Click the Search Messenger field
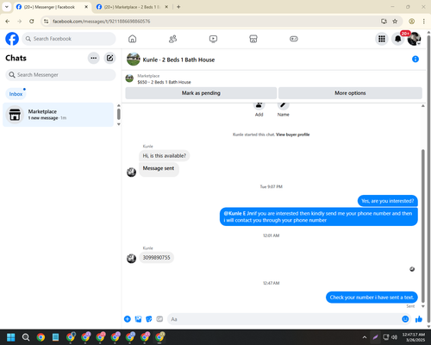 [x=60, y=75]
